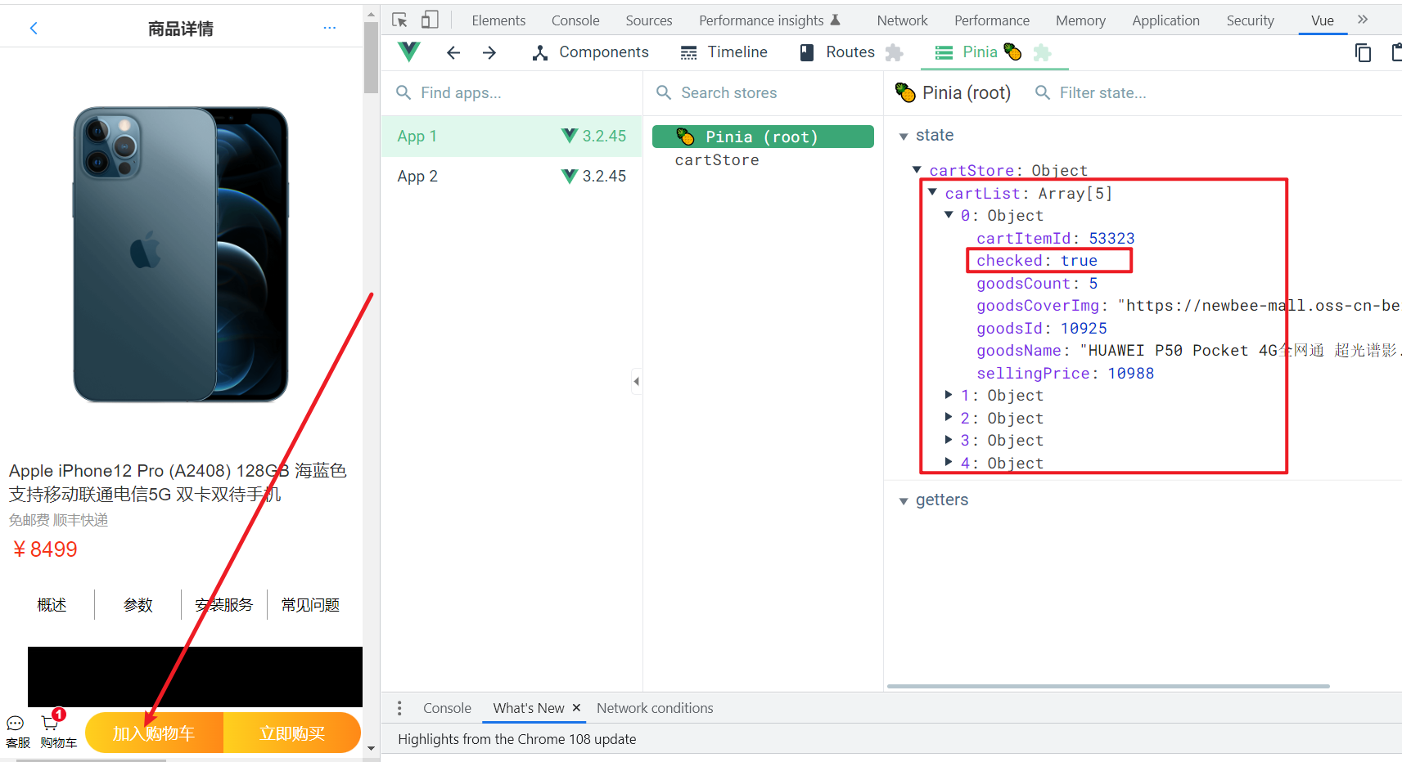
Task: Collapse the pane with the left arrow handle
Action: tap(636, 381)
